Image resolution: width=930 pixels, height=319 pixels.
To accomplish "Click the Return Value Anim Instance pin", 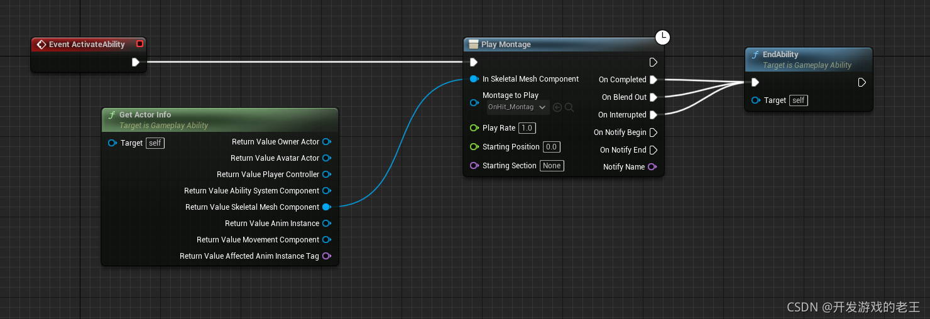I will (327, 224).
